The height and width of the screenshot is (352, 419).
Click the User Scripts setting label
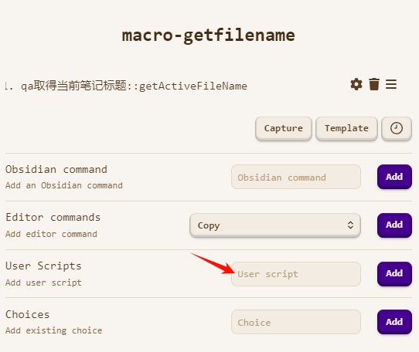[x=43, y=266]
